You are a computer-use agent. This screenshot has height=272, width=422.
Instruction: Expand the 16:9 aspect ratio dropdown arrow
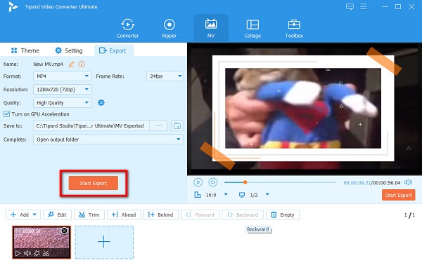tap(226, 194)
